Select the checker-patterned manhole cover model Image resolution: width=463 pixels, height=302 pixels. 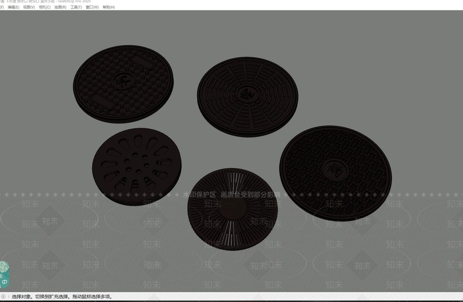point(123,84)
